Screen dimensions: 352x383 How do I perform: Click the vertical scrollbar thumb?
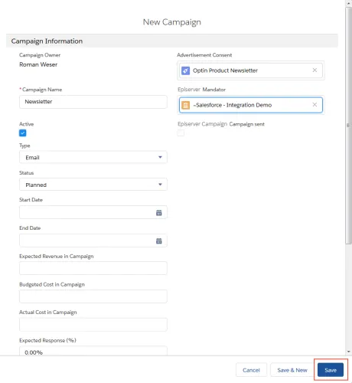click(x=348, y=125)
